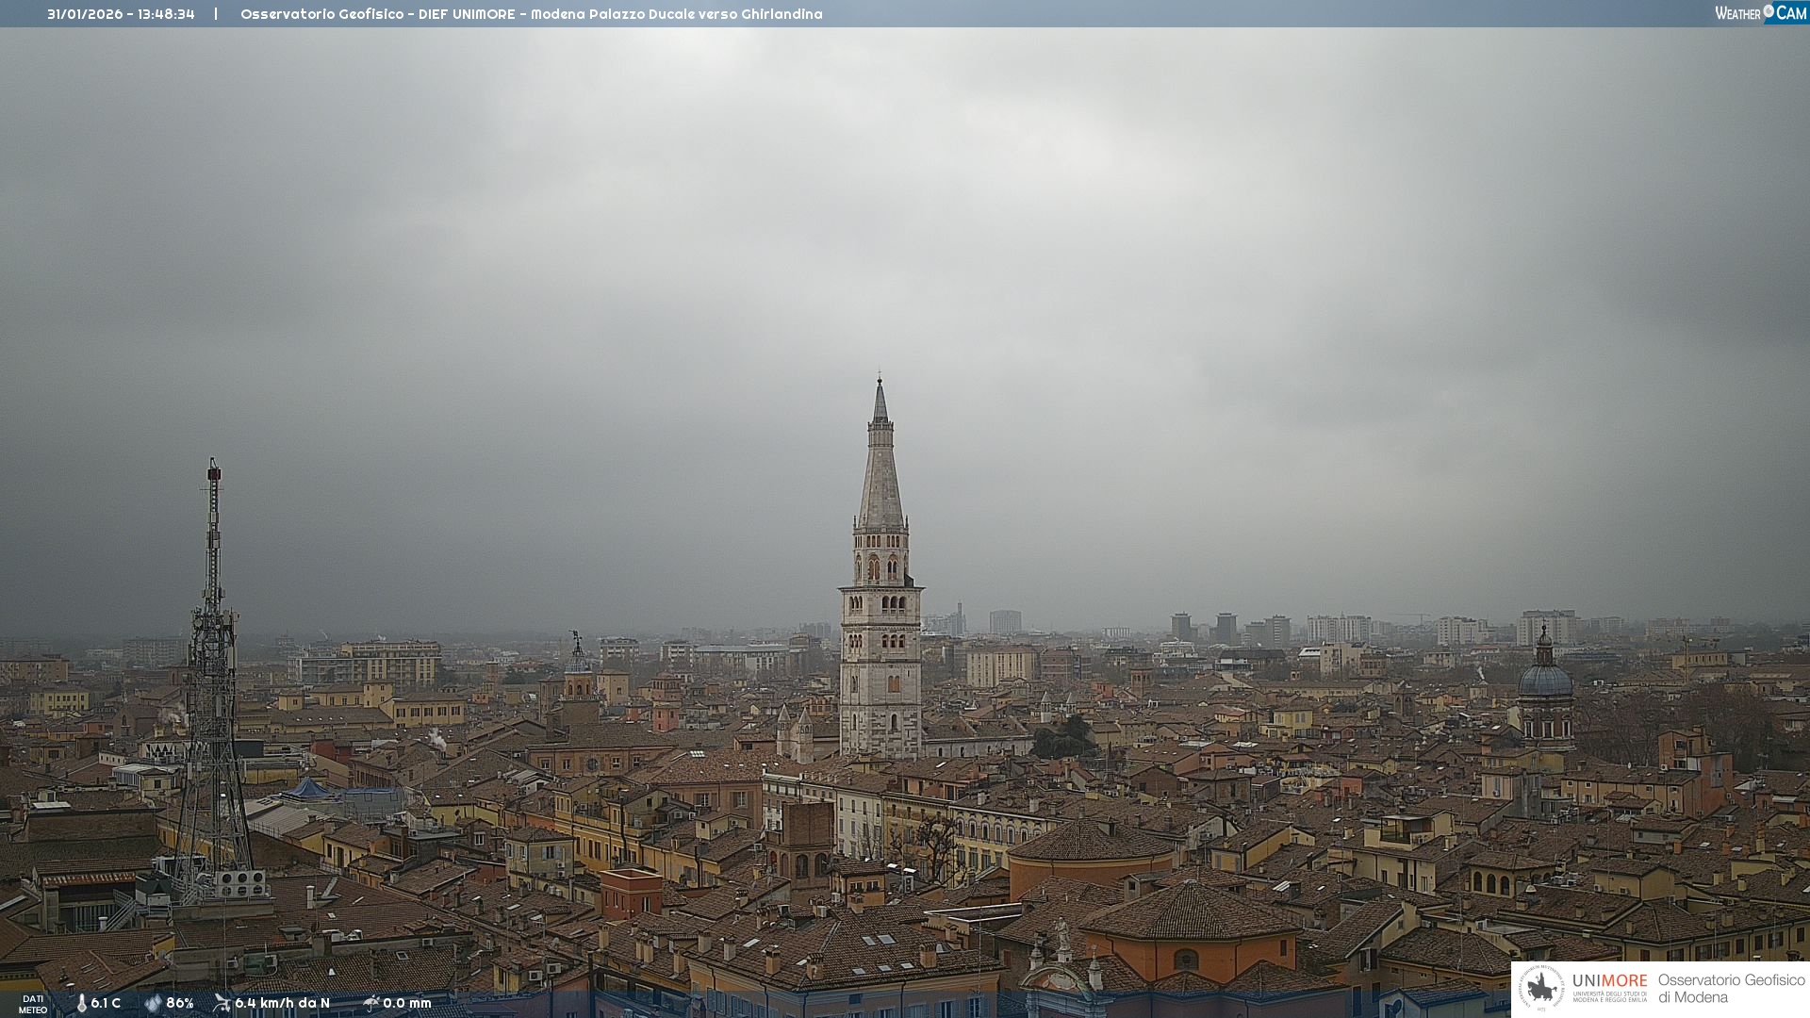The height and width of the screenshot is (1018, 1810).
Task: Click the CAM blue badge
Action: [x=1791, y=13]
